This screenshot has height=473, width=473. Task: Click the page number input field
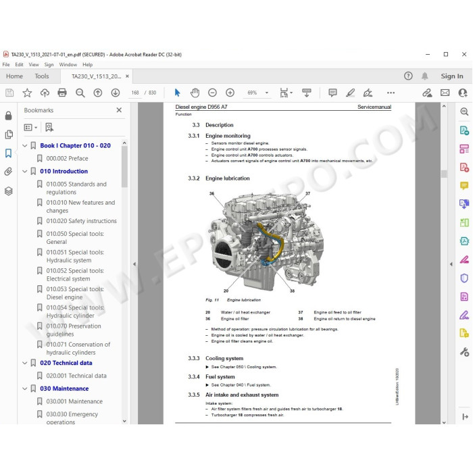pyautogui.click(x=135, y=93)
